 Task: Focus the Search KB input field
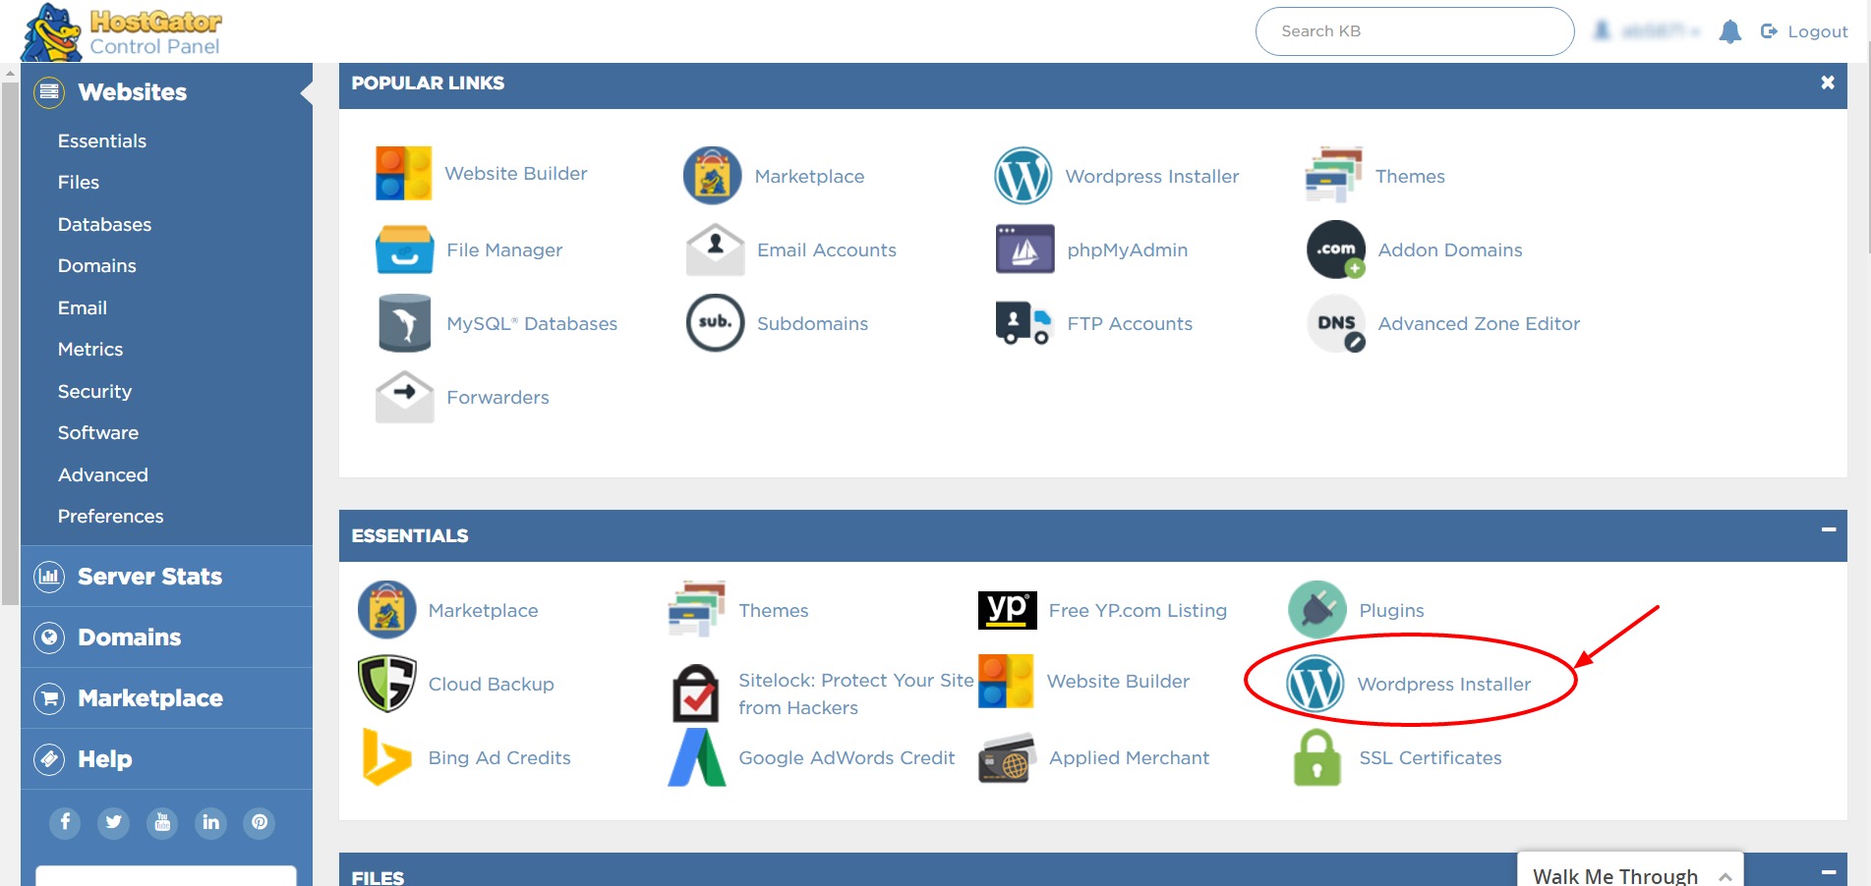(1414, 31)
